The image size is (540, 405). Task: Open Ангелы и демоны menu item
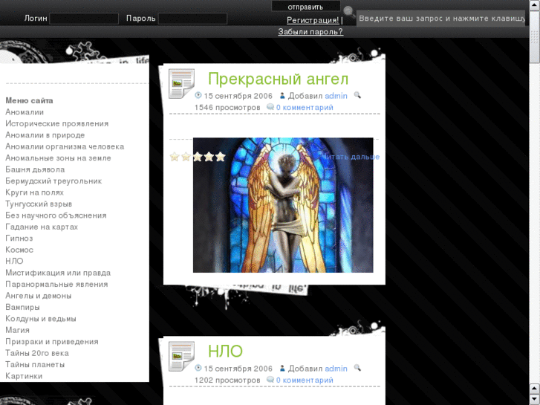pyautogui.click(x=38, y=296)
